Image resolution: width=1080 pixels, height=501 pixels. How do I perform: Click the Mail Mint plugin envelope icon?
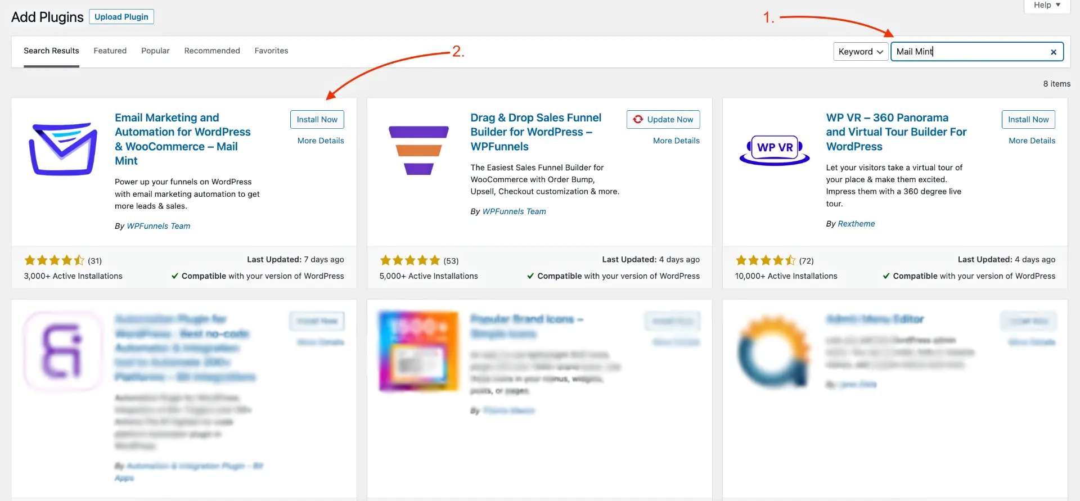(63, 149)
